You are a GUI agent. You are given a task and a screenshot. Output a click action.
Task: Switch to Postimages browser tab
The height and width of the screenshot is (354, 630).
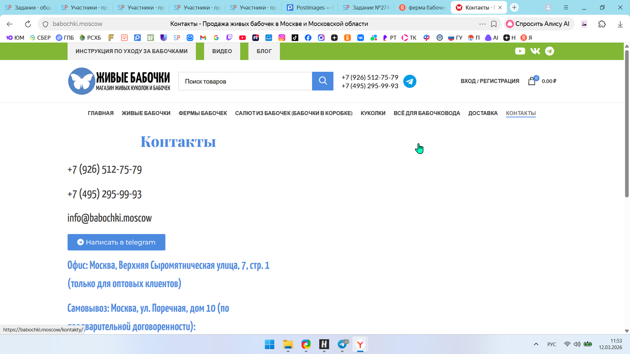pyautogui.click(x=310, y=8)
